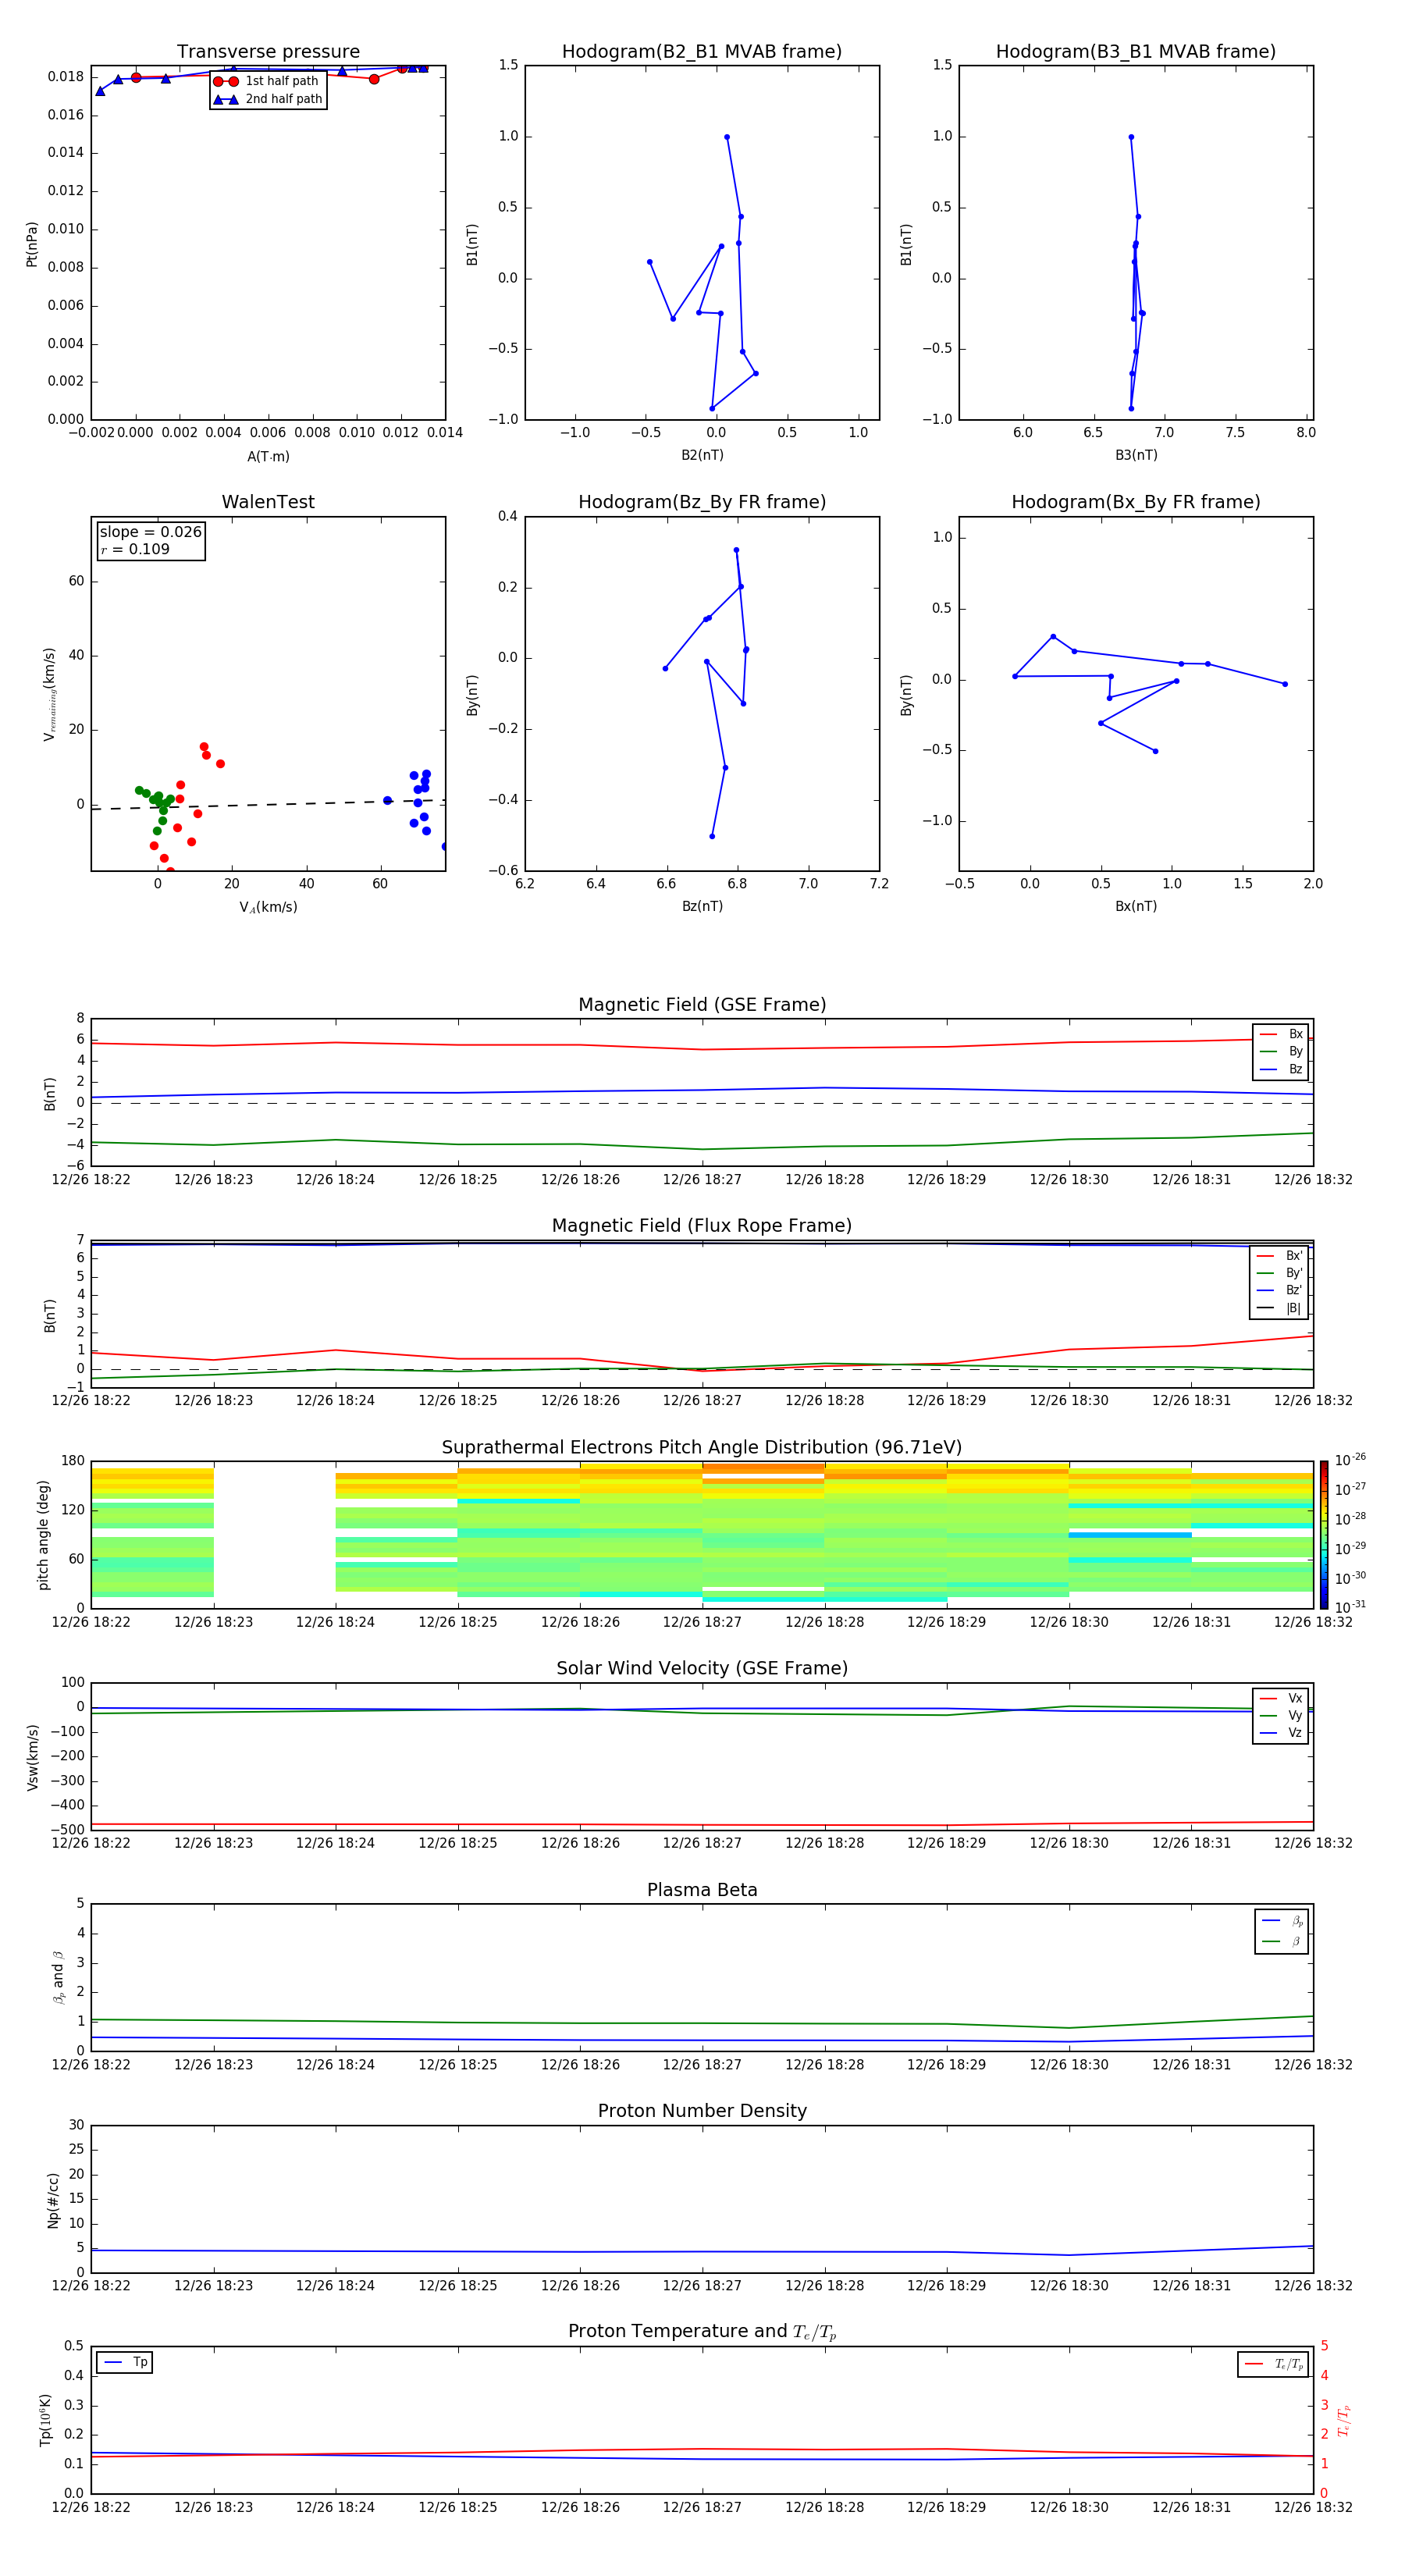Click the 'Proton Number Density' plot title
The image size is (1405, 2576).
tap(702, 2111)
